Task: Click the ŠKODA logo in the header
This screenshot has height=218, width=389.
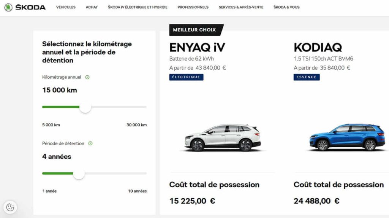Action: 25,6
